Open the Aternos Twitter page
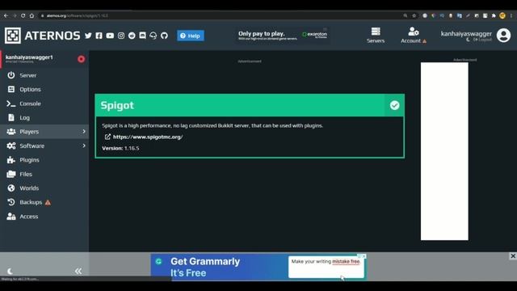This screenshot has height=291, width=517. point(88,36)
